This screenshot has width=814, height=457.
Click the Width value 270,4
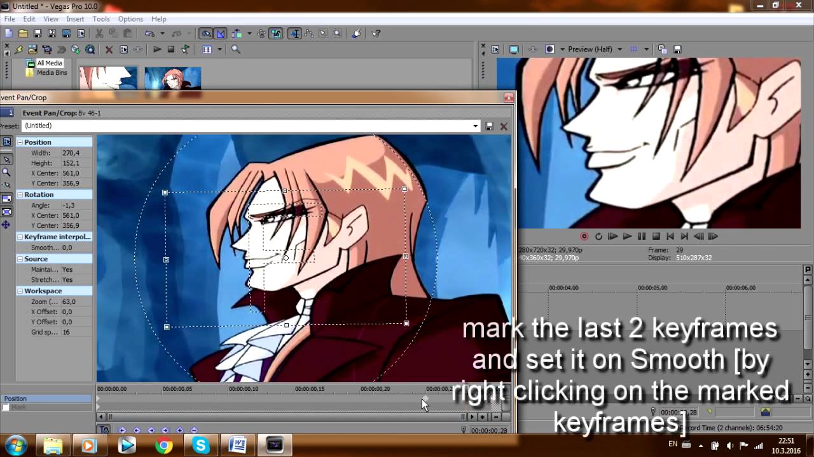coord(71,153)
